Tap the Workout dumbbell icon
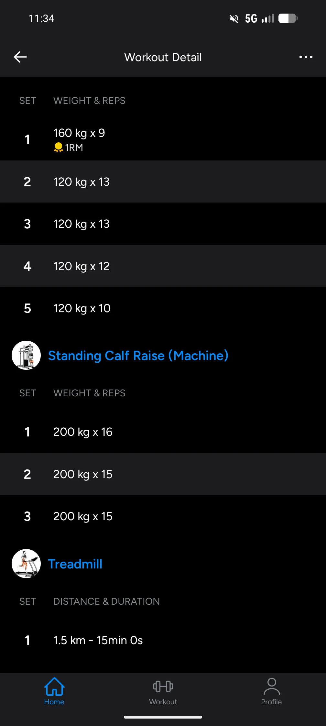The width and height of the screenshot is (326, 726). pos(163,686)
